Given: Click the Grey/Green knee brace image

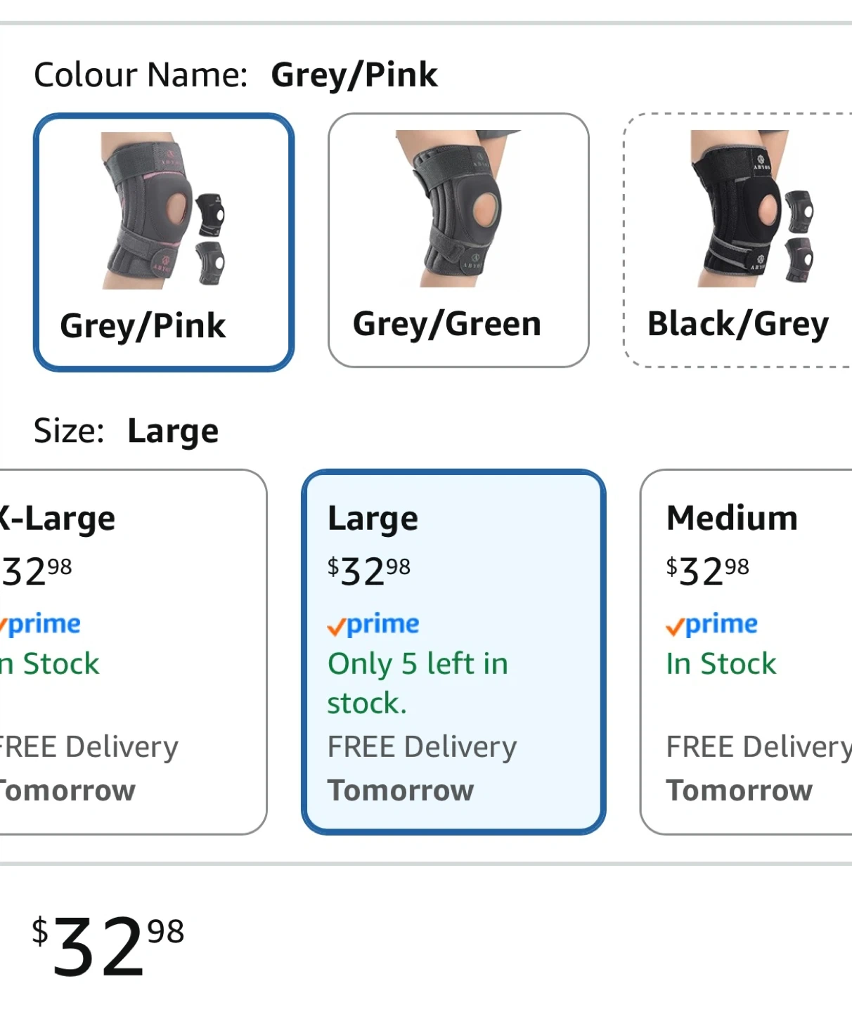Looking at the screenshot, I should click(460, 209).
